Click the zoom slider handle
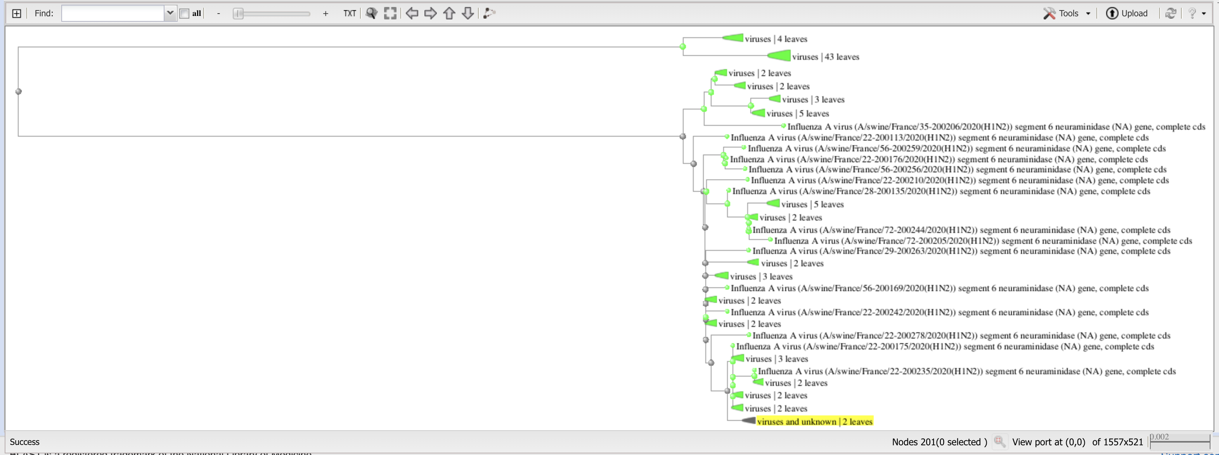This screenshot has width=1219, height=455. pyautogui.click(x=239, y=14)
